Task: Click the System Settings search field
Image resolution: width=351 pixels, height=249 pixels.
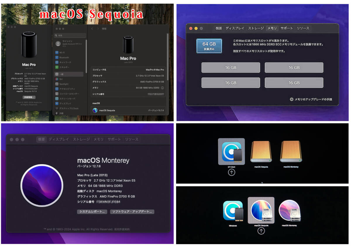Action: 70,35
